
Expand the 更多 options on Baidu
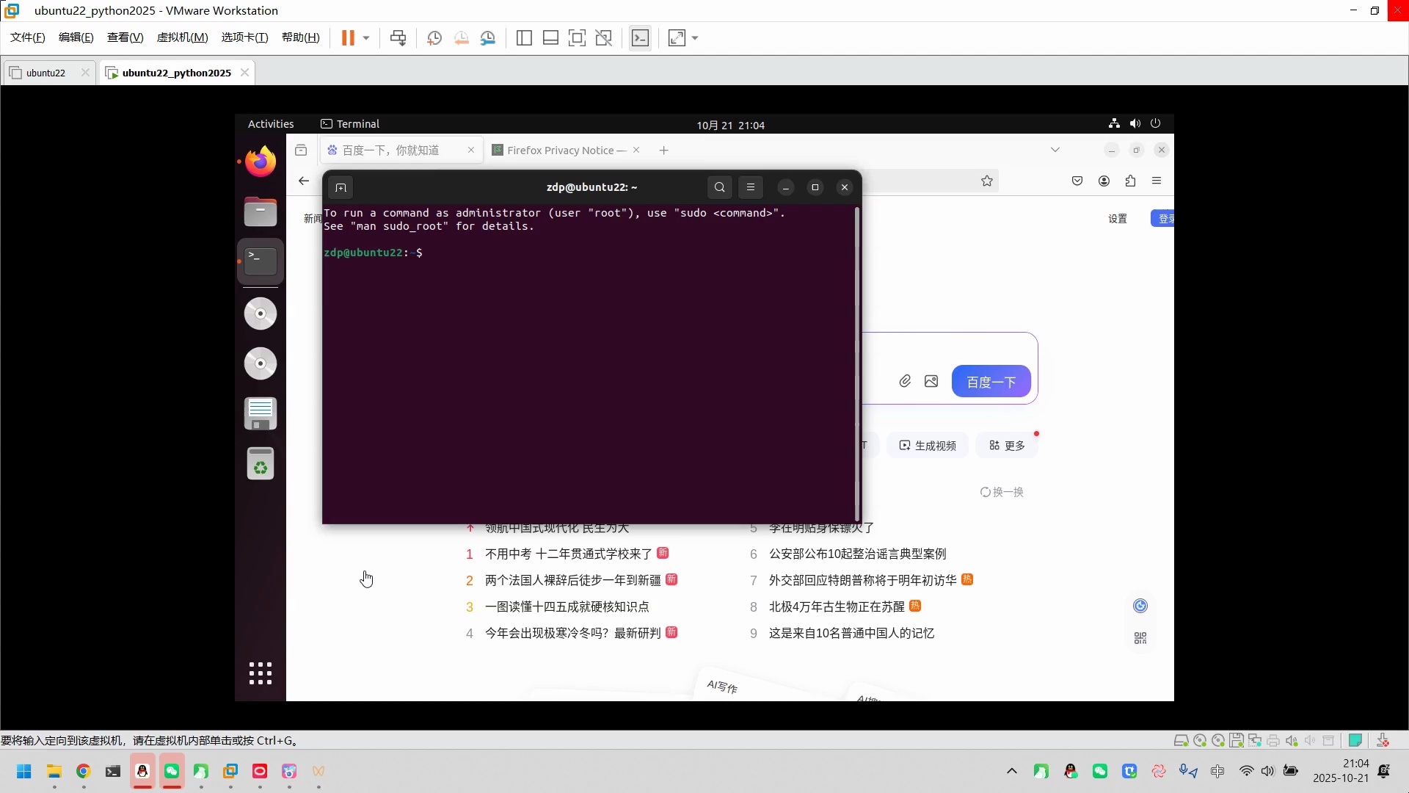pyautogui.click(x=1007, y=446)
